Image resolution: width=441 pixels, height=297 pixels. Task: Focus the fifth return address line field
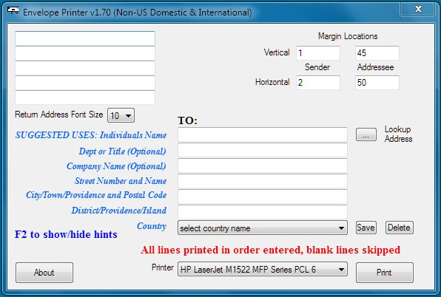[x=85, y=98]
